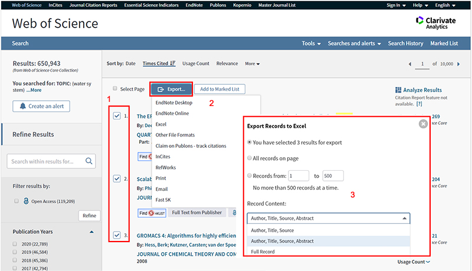The width and height of the screenshot is (472, 271).
Task: Open the Tools dropdown menu
Action: pyautogui.click(x=312, y=43)
